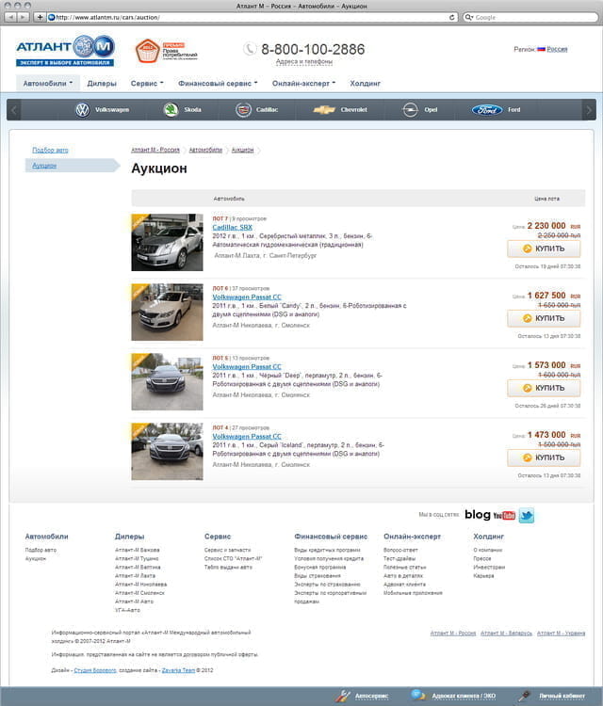Open Сервис и запчасти footer link
Image resolution: width=603 pixels, height=706 pixels.
(228, 551)
